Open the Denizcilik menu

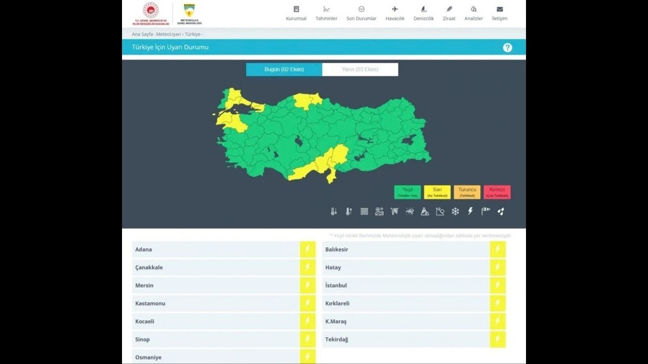coord(424,14)
